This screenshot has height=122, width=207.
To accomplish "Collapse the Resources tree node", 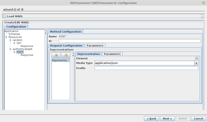I will 6,37.
